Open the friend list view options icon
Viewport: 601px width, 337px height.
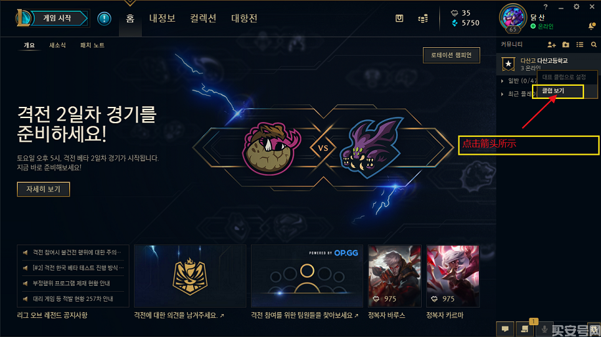pyautogui.click(x=579, y=45)
